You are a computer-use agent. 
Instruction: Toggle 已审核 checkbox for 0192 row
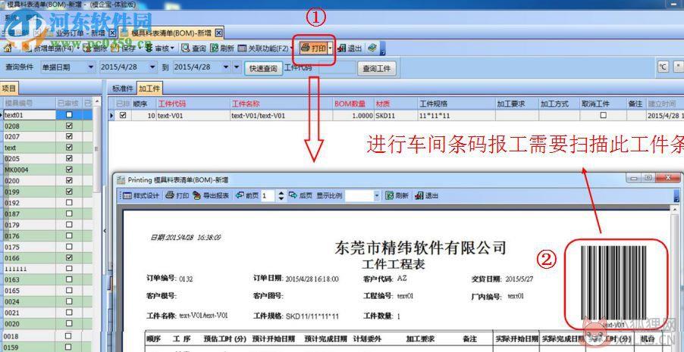[x=69, y=203]
